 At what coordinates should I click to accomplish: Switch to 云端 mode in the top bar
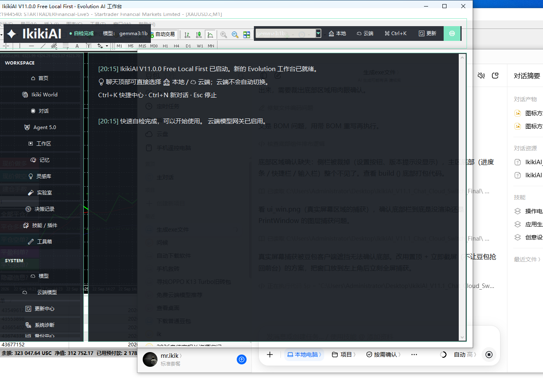[x=365, y=33]
